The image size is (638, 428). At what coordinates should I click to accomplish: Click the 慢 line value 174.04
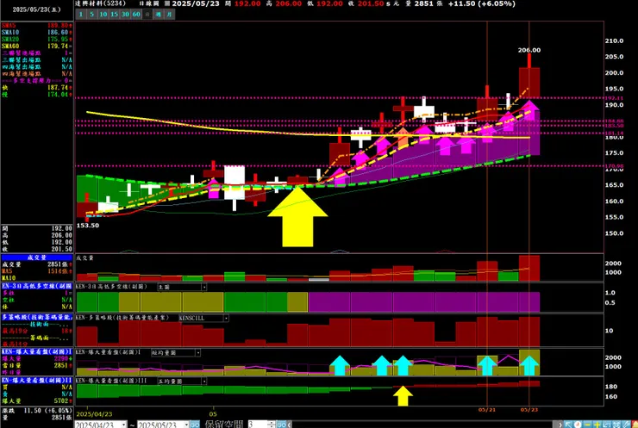(x=59, y=95)
